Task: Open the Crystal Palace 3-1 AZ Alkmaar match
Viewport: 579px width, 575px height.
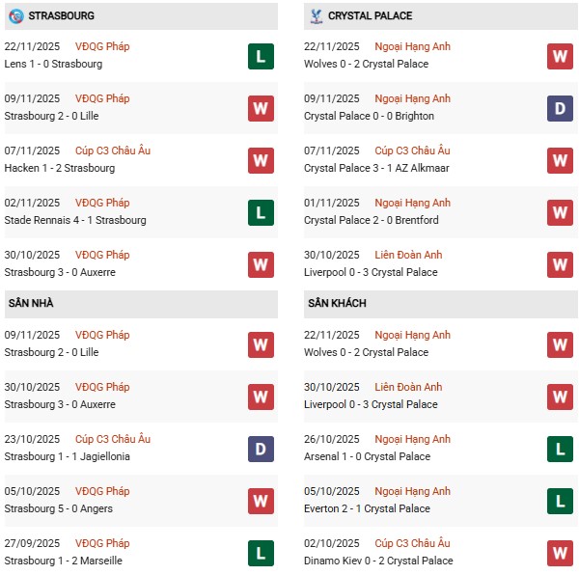Action: tap(376, 168)
